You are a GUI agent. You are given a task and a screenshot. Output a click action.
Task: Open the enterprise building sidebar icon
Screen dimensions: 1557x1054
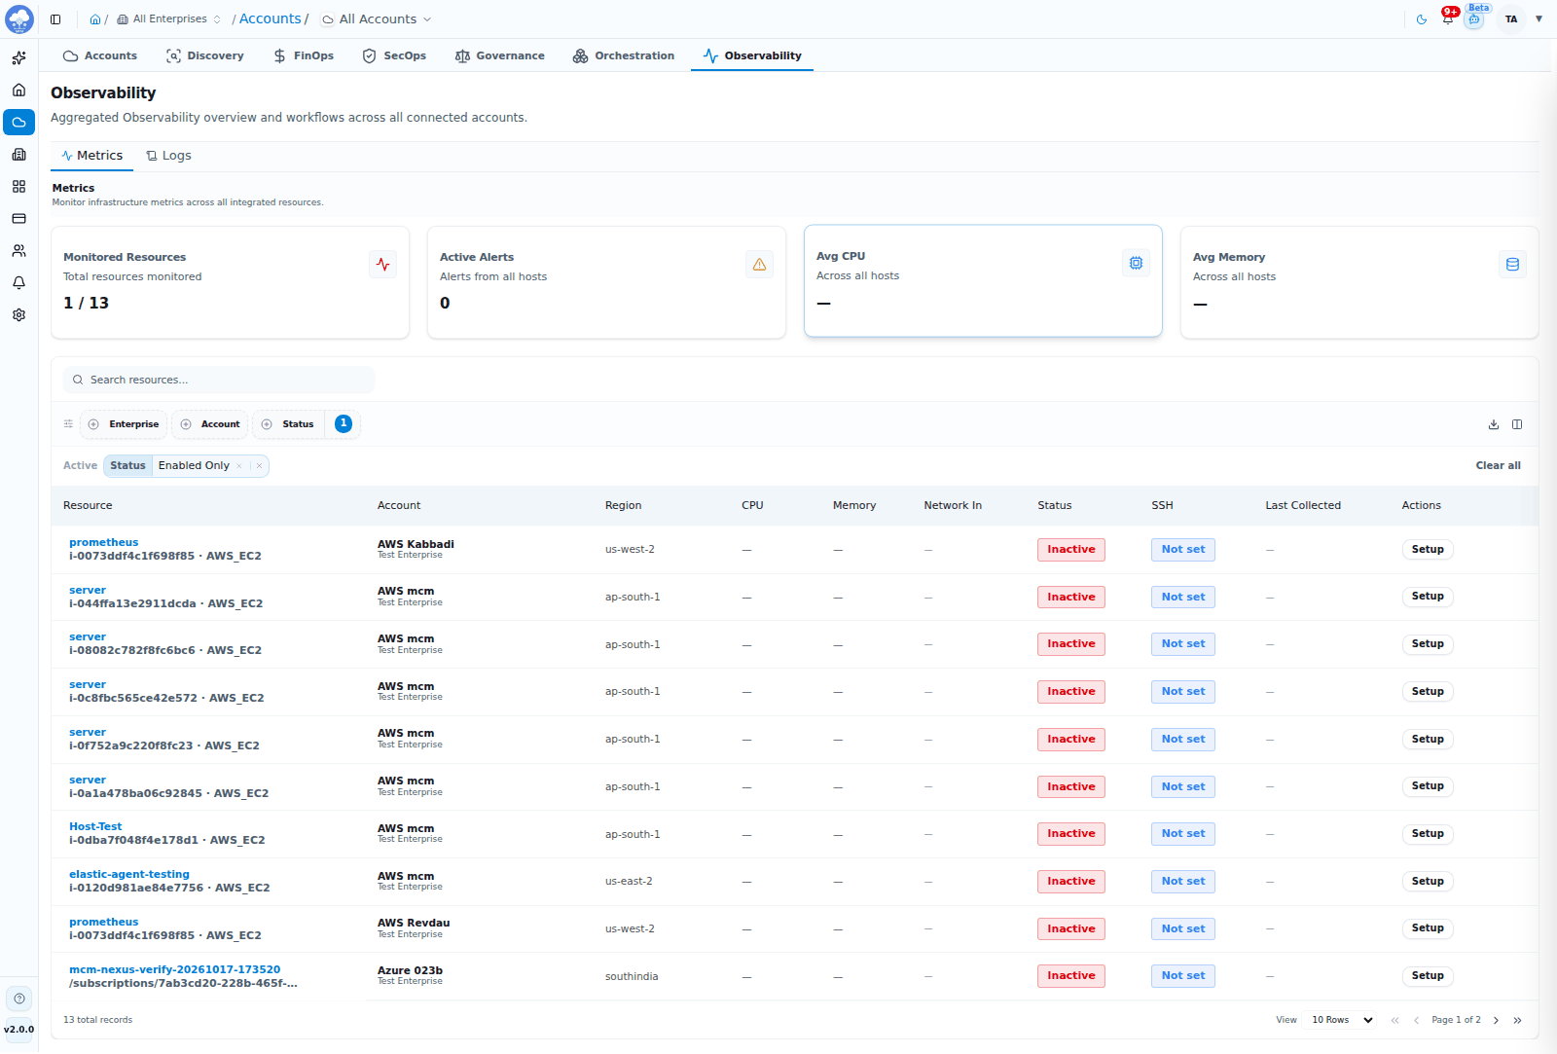click(18, 155)
